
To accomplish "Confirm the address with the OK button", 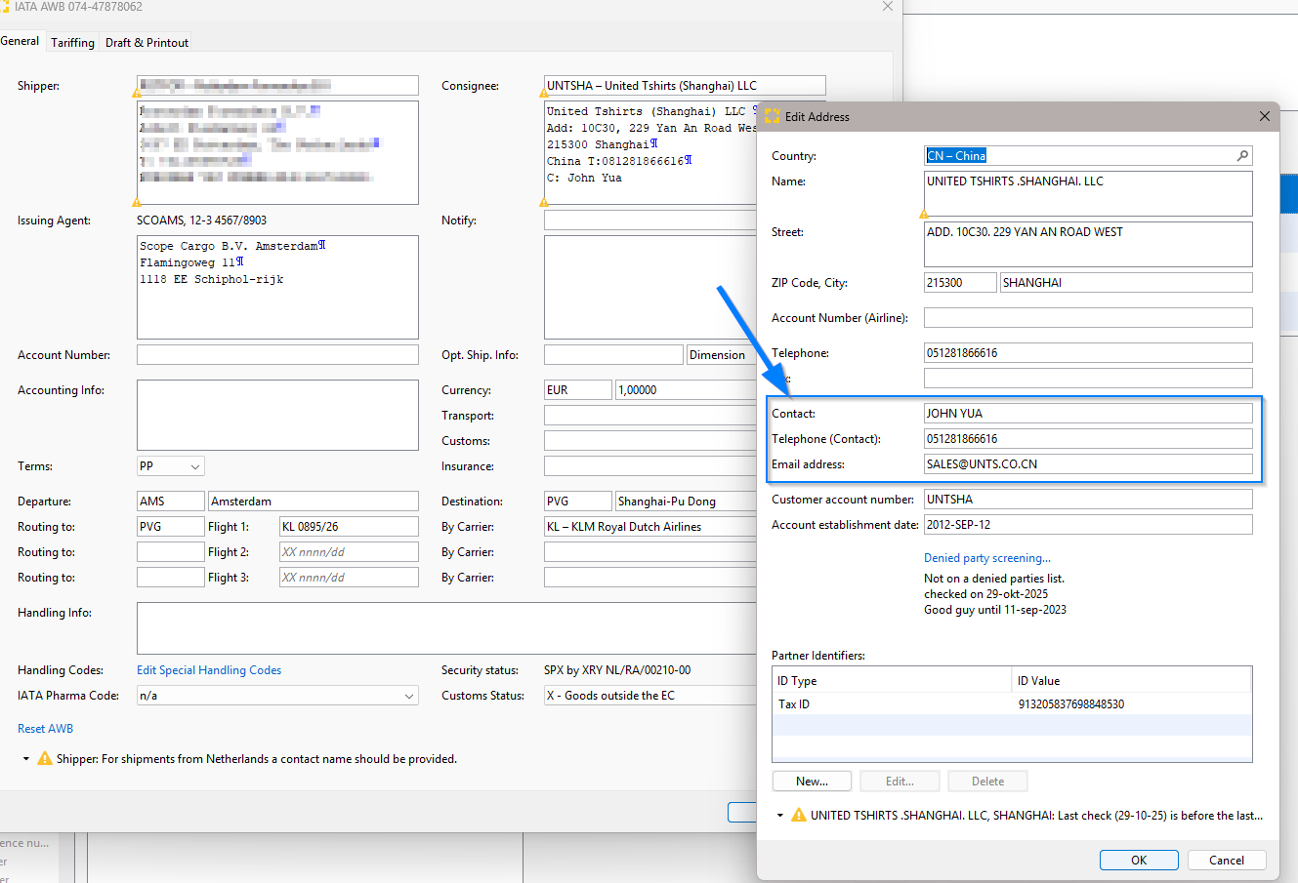I will click(x=1139, y=861).
